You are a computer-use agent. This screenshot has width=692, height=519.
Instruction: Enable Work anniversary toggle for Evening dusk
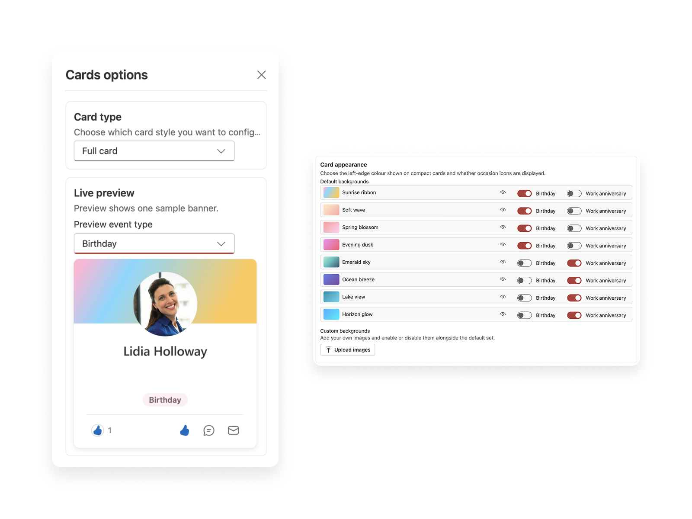[574, 246]
